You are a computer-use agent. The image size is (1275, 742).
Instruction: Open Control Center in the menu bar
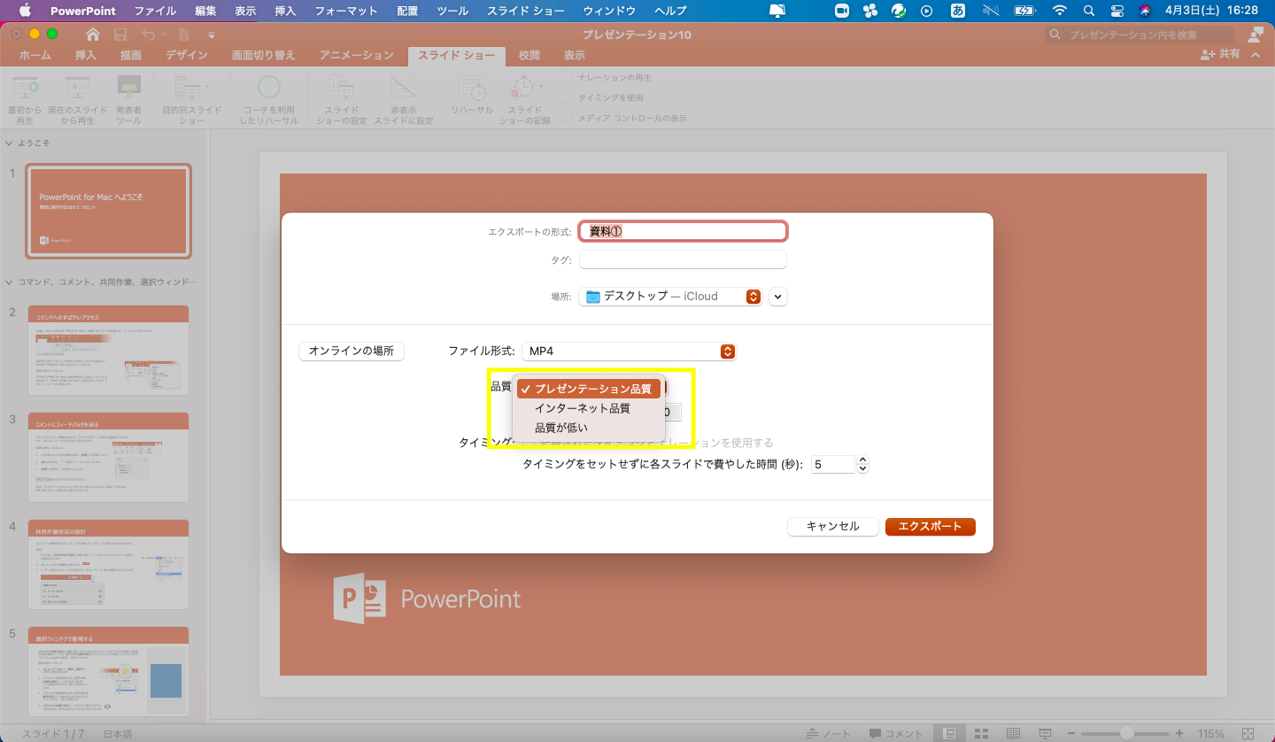point(1117,11)
